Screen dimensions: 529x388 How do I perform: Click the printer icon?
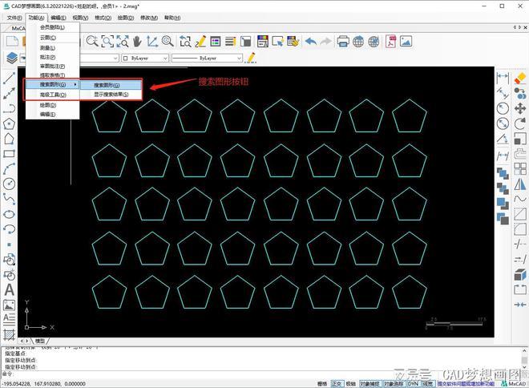[343, 42]
